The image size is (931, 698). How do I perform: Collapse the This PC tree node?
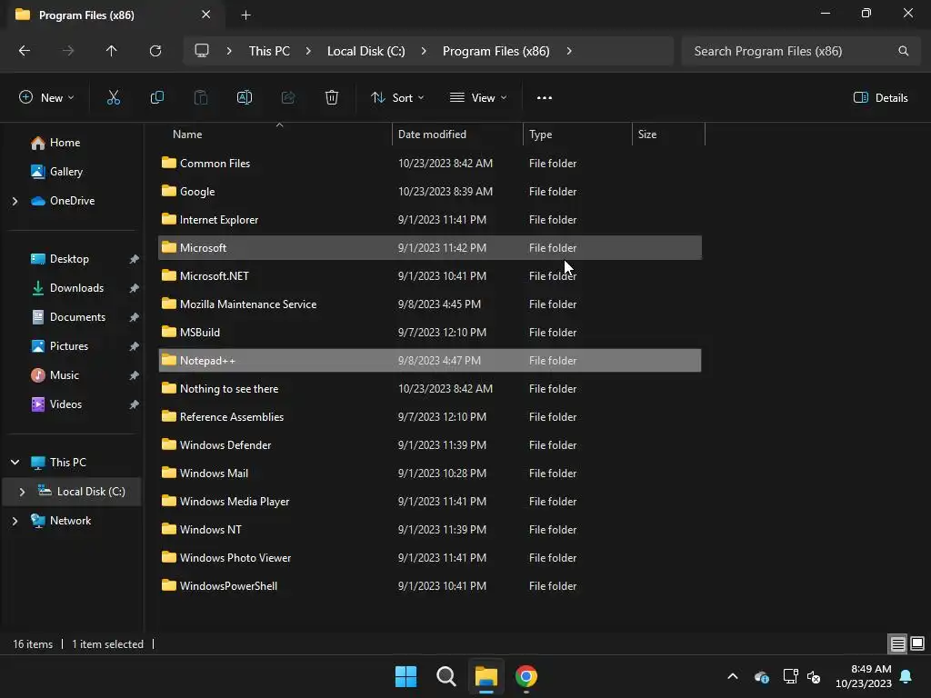coord(15,463)
